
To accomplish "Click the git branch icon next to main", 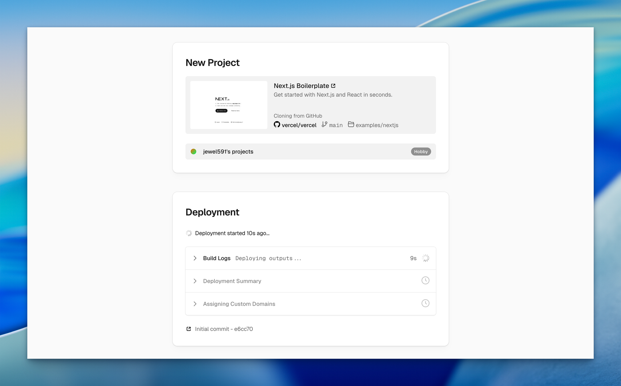I will pyautogui.click(x=324, y=124).
